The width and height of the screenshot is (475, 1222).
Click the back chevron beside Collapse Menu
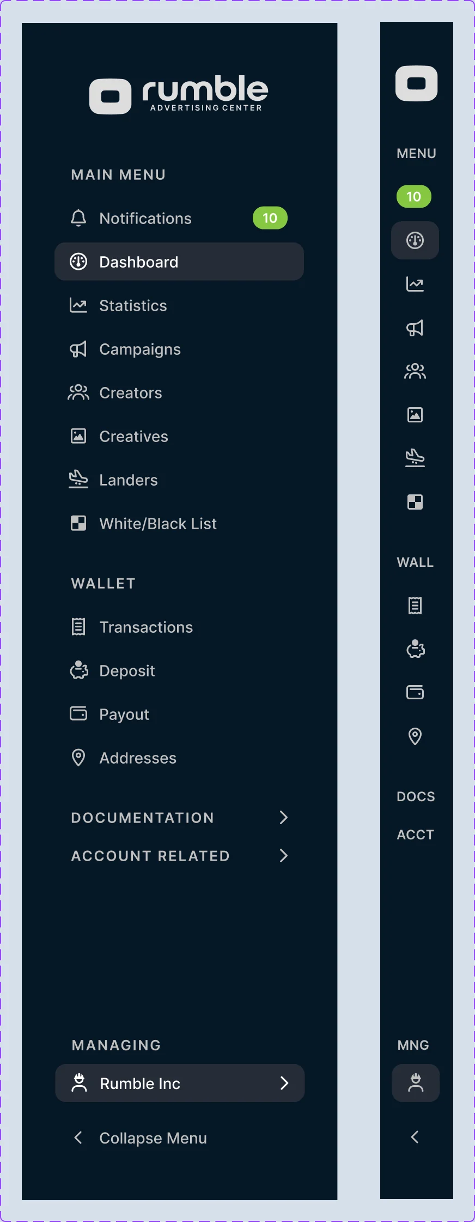click(x=78, y=1138)
